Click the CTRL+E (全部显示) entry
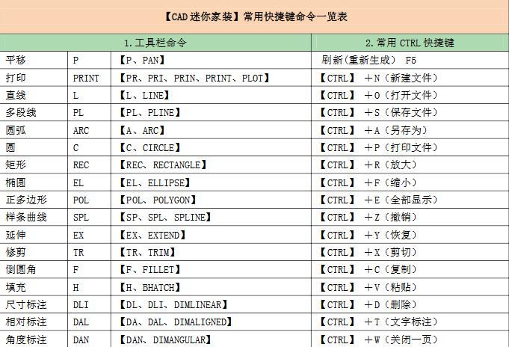The width and height of the screenshot is (509, 347). (410, 200)
